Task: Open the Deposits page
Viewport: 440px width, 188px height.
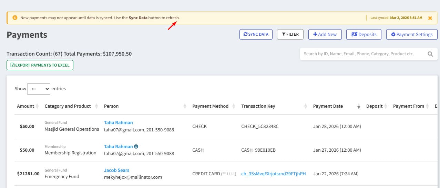Action: pos(364,34)
